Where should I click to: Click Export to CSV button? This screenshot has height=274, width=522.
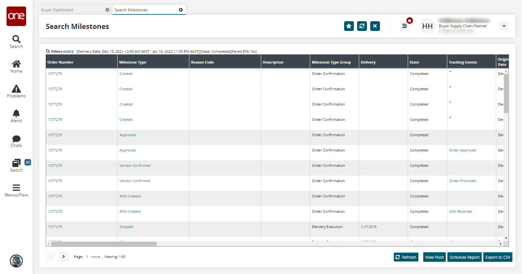pos(498,257)
